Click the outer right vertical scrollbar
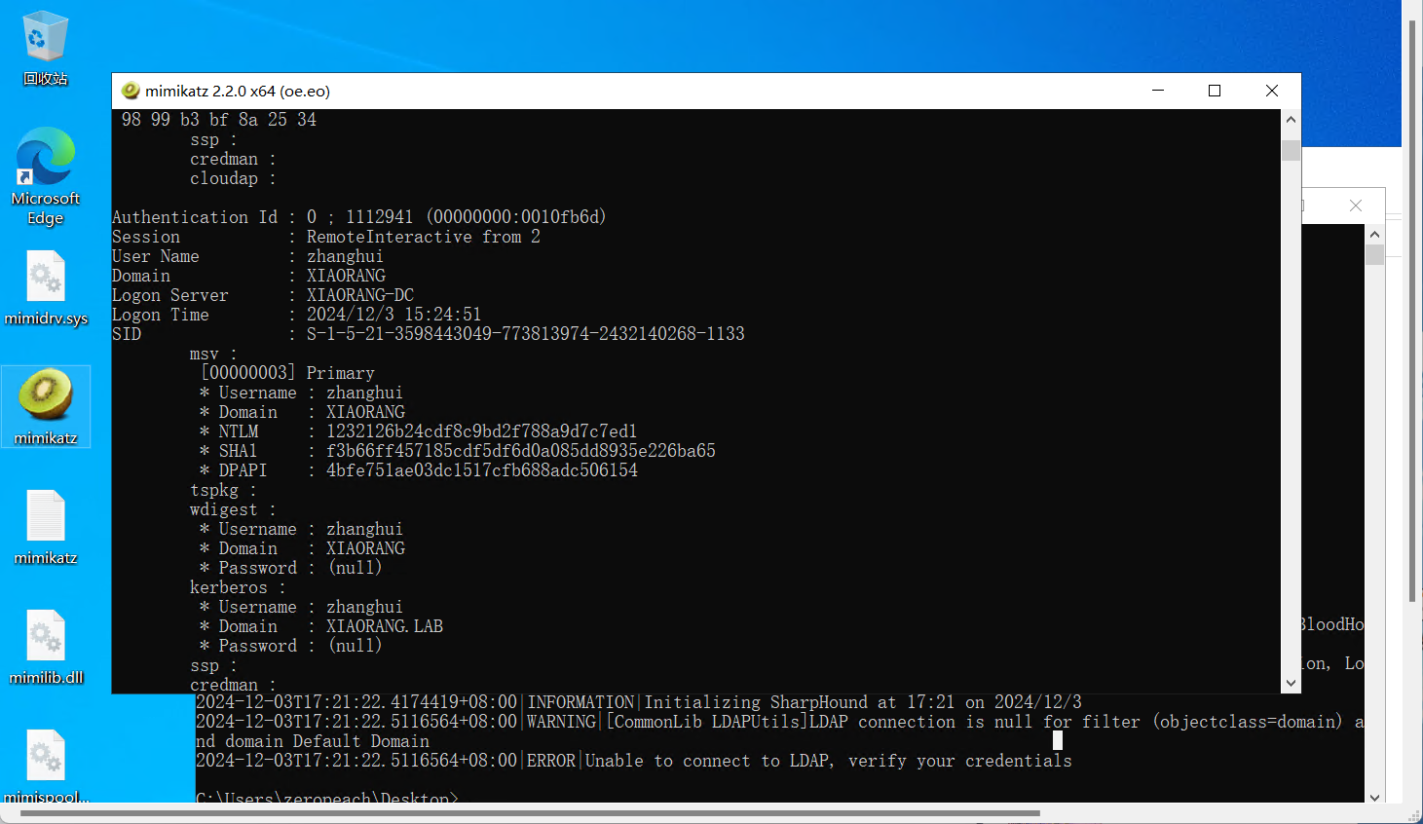Image resolution: width=1423 pixels, height=824 pixels. click(1412, 310)
